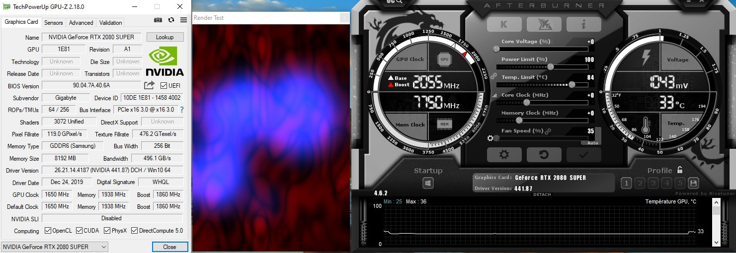Open voltage/frequency curve editor bars icon

pyautogui.click(x=494, y=95)
